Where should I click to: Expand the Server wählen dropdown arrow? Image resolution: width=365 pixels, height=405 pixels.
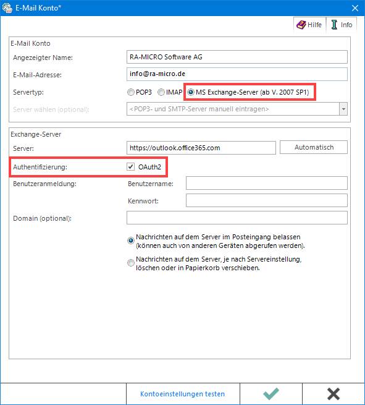pyautogui.click(x=343, y=109)
